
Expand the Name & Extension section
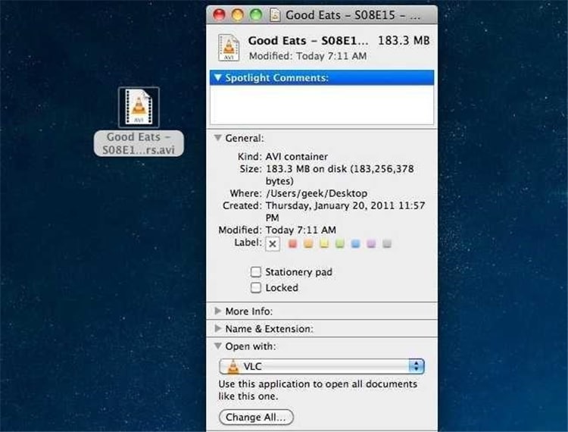pos(217,328)
